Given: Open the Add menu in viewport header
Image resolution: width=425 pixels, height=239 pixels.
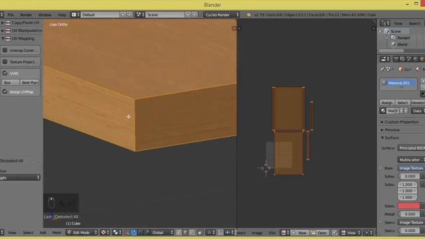Looking at the screenshot, I should coord(43,232).
